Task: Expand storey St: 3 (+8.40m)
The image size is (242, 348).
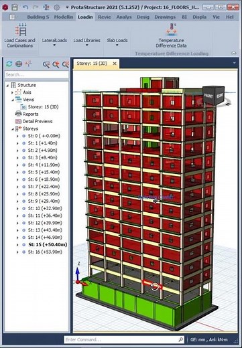Action: pos(17,158)
